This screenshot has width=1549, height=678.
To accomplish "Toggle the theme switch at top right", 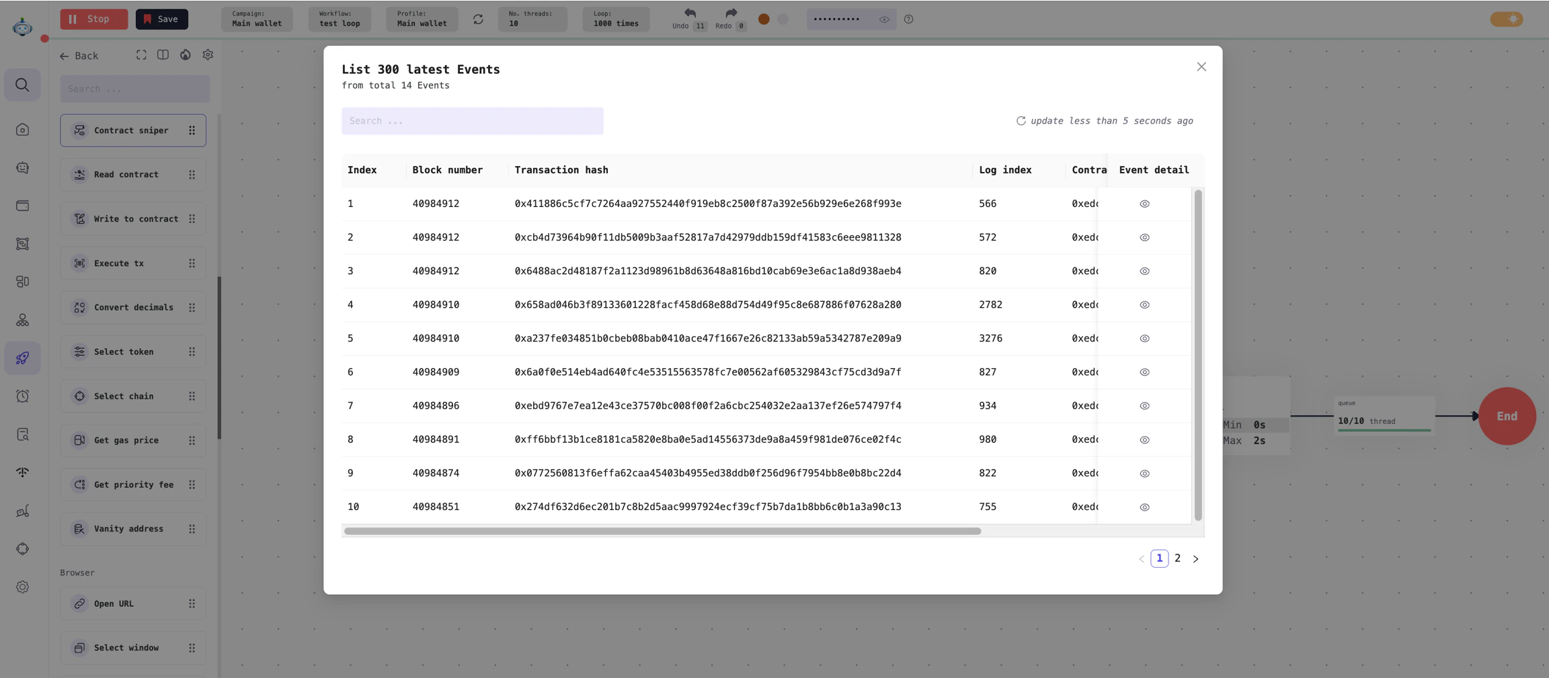I will click(1506, 19).
